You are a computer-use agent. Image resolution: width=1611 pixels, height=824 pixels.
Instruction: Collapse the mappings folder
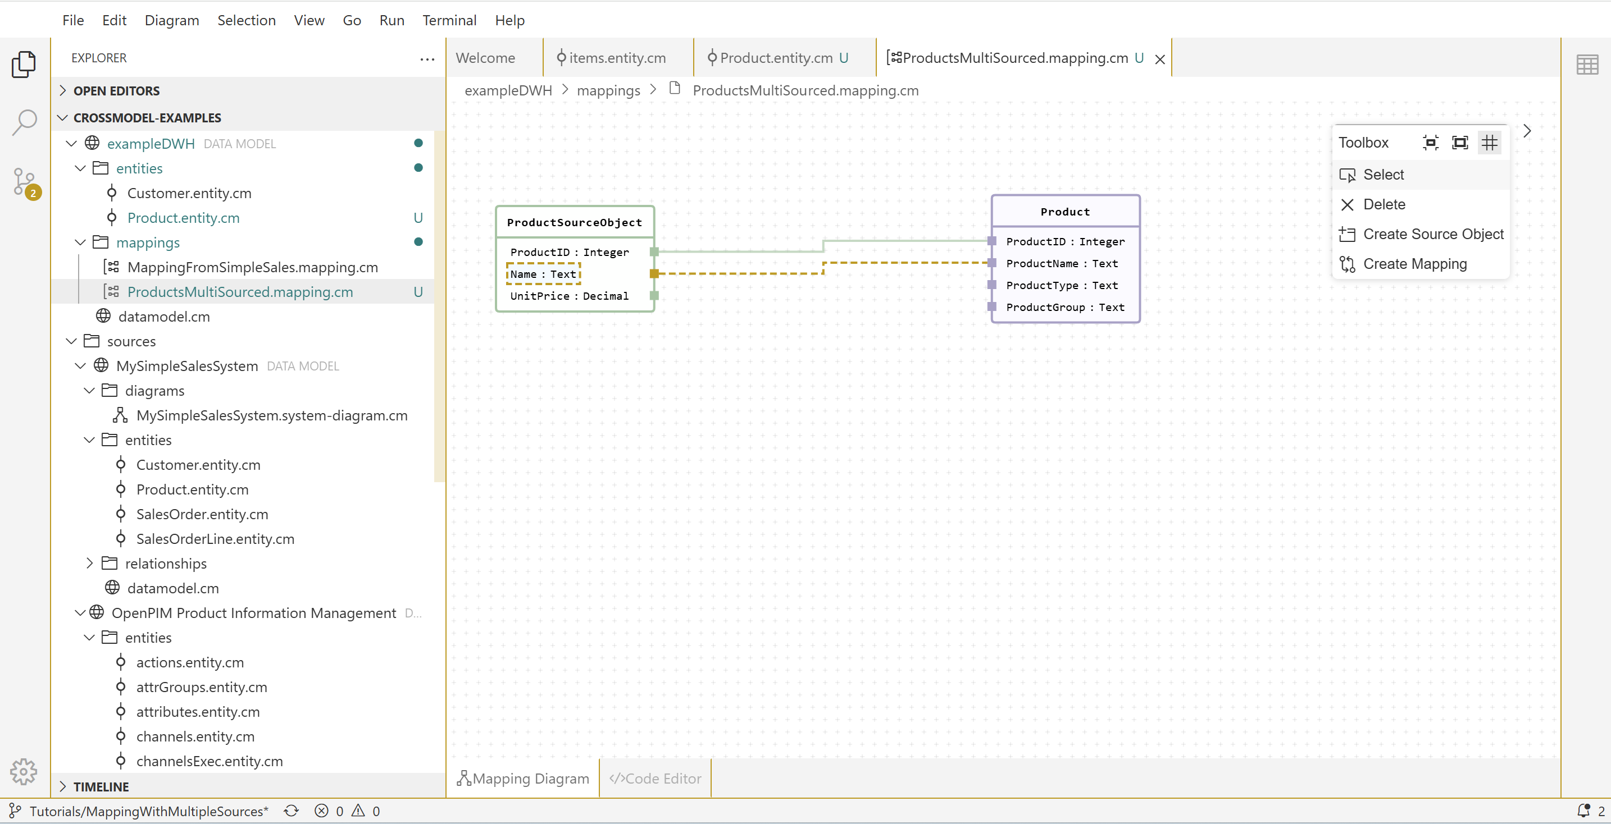81,242
